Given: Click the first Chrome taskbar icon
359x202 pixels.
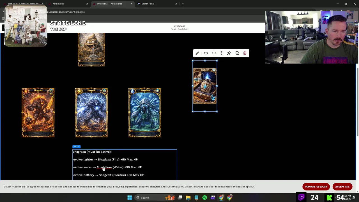Looking at the screenshot, I should (221, 198).
